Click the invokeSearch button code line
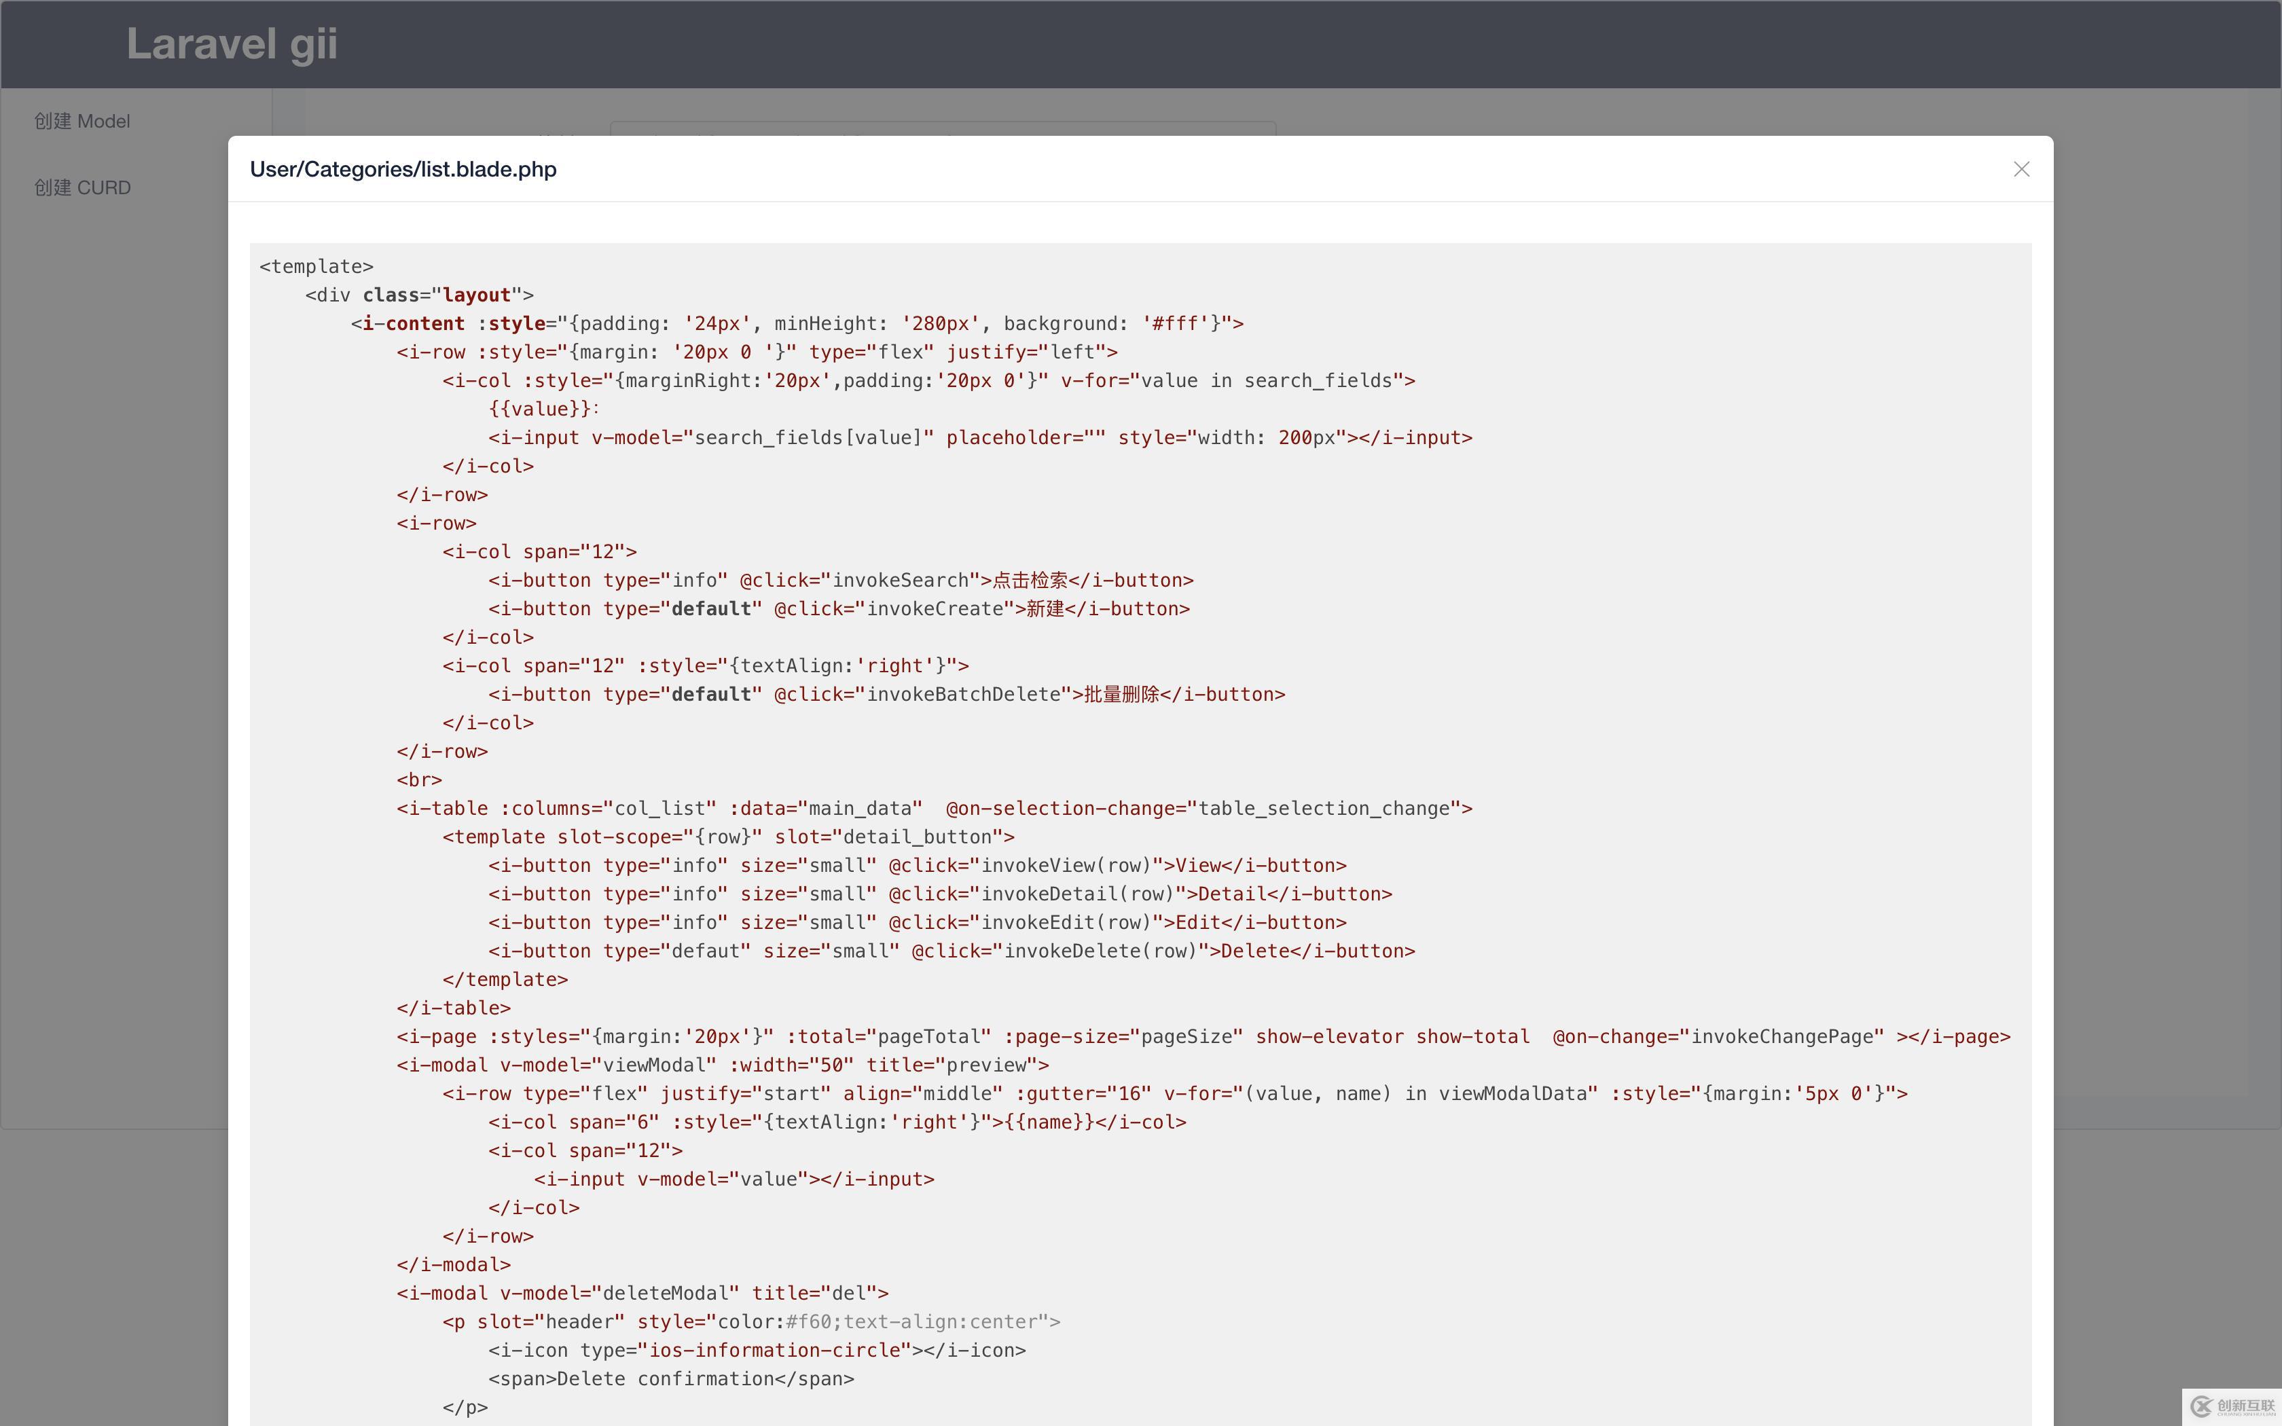 tap(840, 581)
